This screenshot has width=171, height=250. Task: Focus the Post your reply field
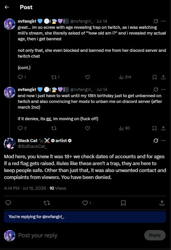[x=80, y=235]
